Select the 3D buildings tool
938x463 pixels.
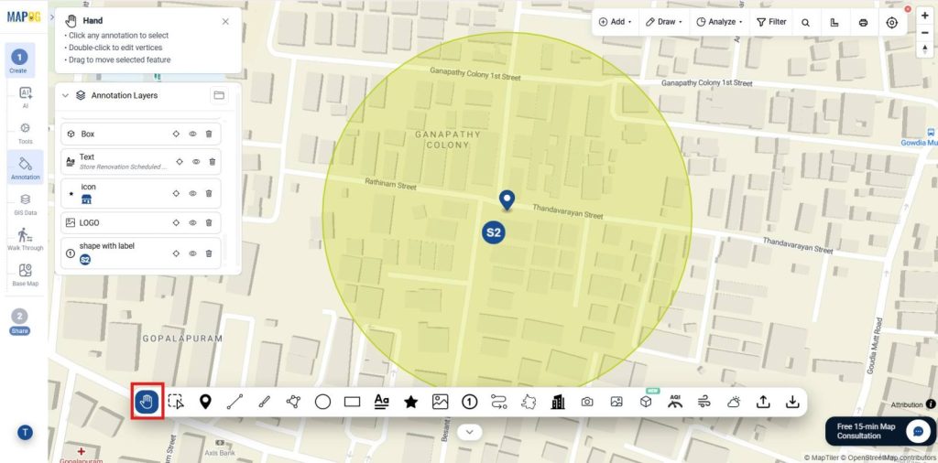(558, 402)
